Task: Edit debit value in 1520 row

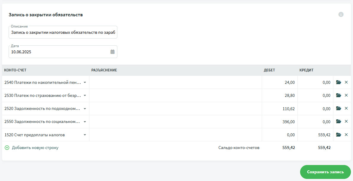Action: click(280, 135)
